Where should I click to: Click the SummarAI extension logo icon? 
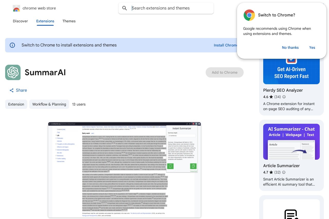pyautogui.click(x=13, y=72)
